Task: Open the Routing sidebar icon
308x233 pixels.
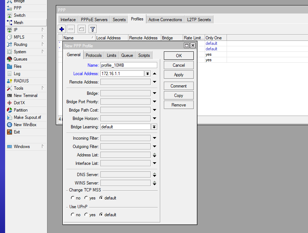Action: click(x=9, y=44)
